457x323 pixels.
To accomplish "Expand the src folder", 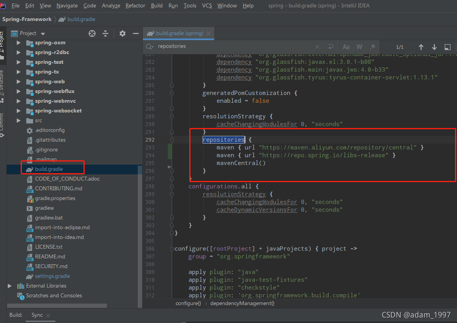I will point(19,121).
